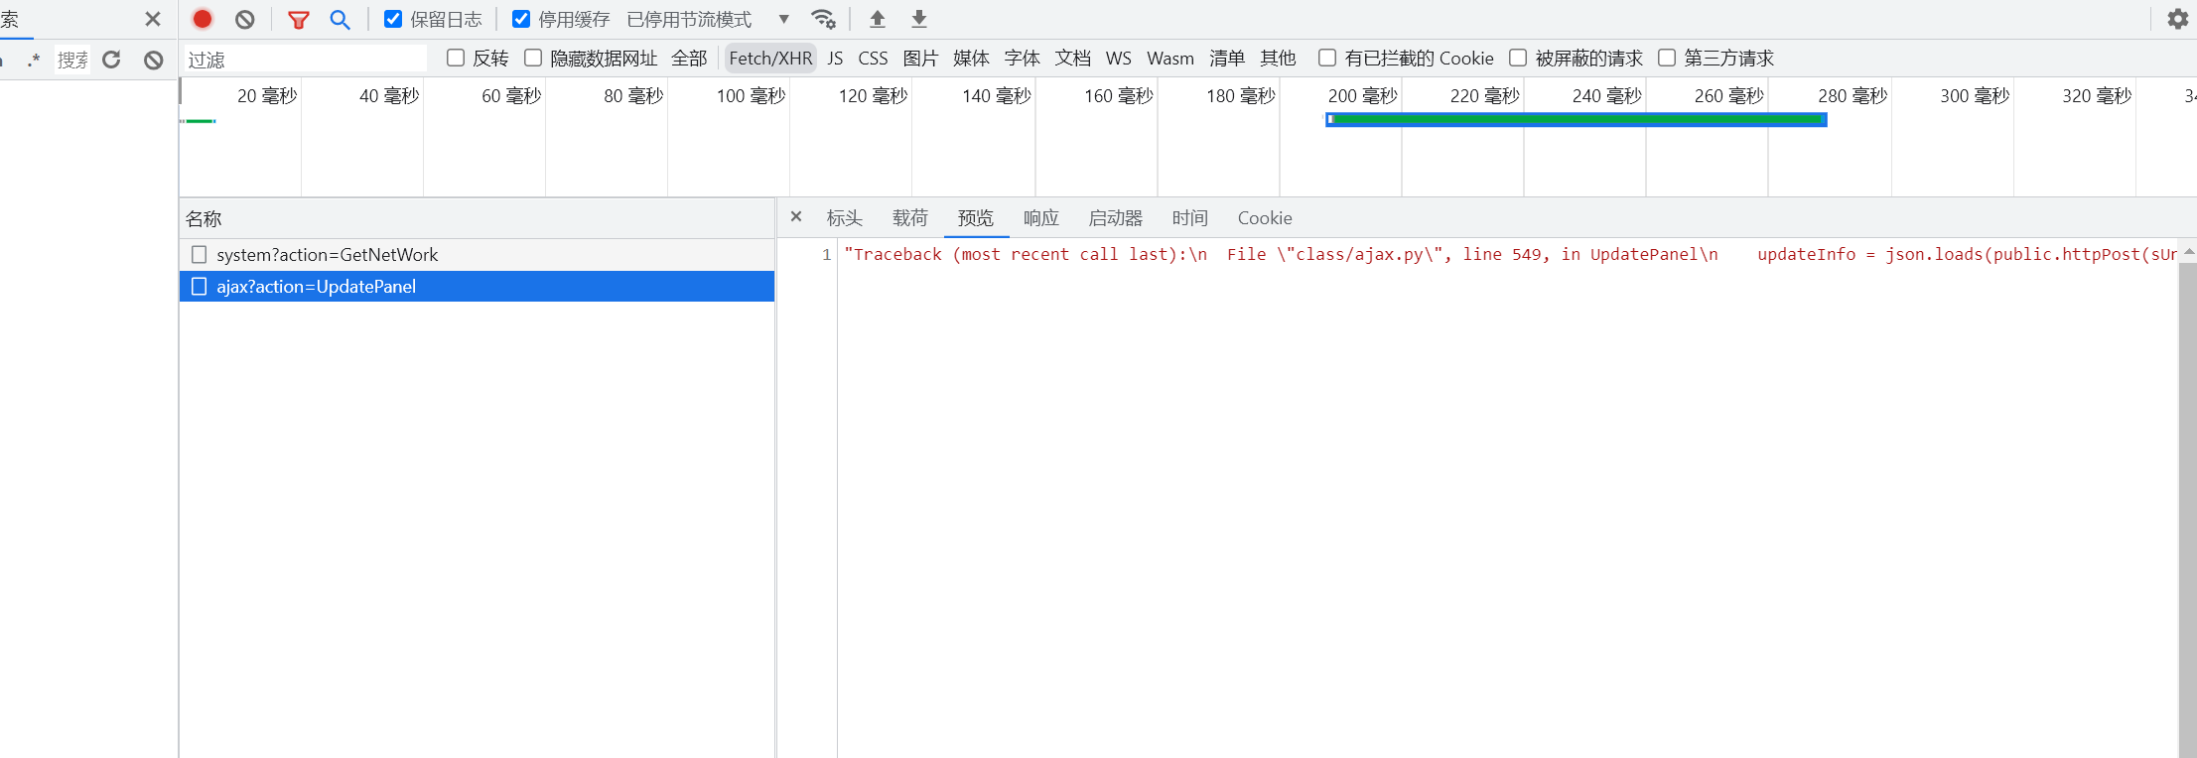Toggle regular expression search option
Image resolution: width=2197 pixels, height=758 pixels.
pos(34,60)
